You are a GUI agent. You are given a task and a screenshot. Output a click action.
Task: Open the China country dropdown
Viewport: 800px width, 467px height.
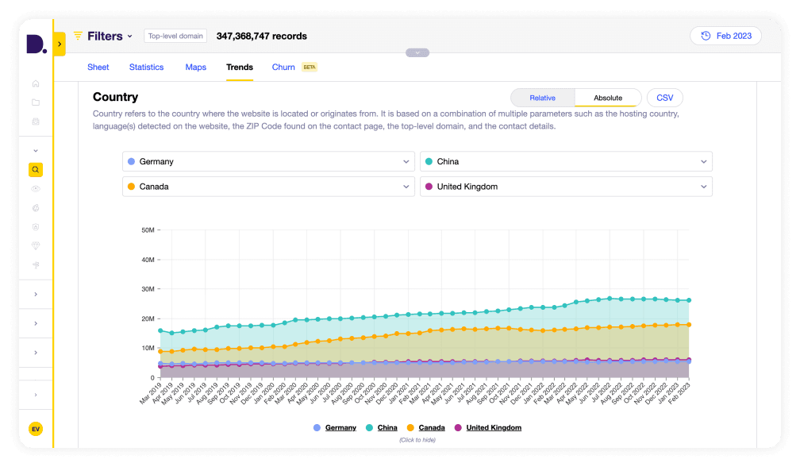coord(566,161)
